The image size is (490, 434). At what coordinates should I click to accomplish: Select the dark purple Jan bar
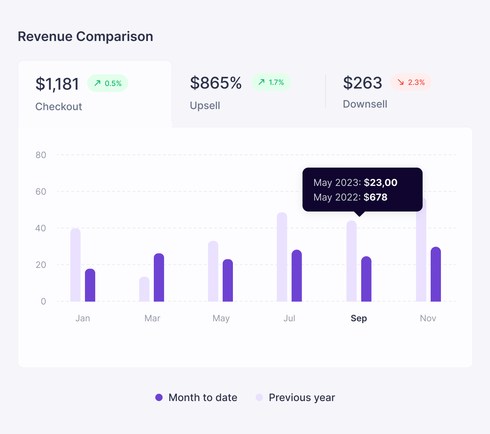click(90, 285)
